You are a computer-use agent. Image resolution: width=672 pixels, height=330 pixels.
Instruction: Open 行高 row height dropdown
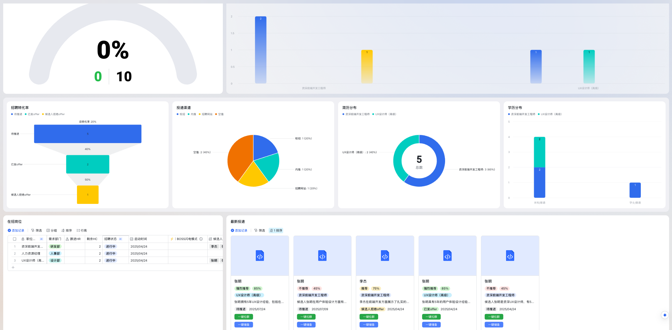pyautogui.click(x=81, y=230)
